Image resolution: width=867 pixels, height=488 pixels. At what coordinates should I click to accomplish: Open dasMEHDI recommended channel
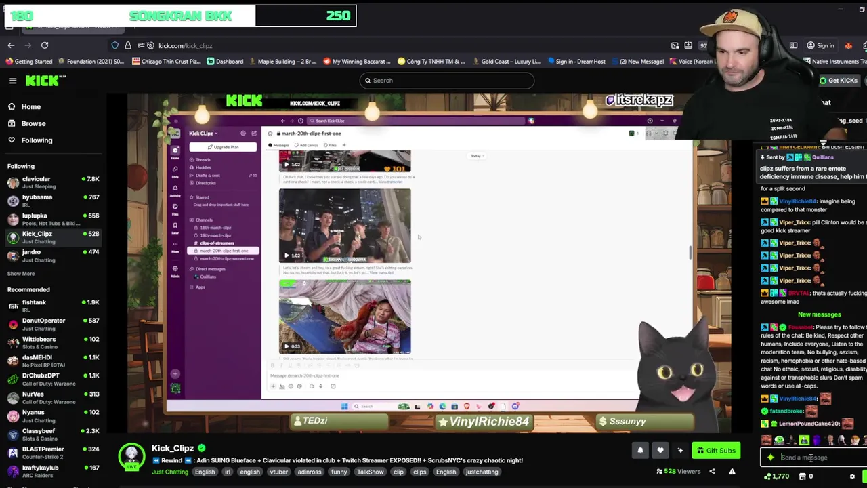(x=53, y=361)
